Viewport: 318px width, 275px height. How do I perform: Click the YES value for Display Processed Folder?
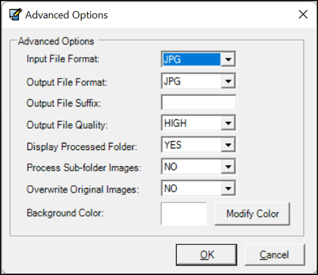[x=173, y=145]
